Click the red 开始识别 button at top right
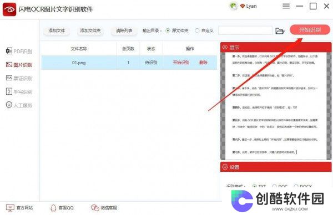This screenshot has height=215, width=333. point(310,30)
